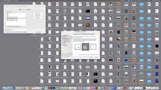Click the Target White Point step
161x90 pixels.
click(67, 41)
